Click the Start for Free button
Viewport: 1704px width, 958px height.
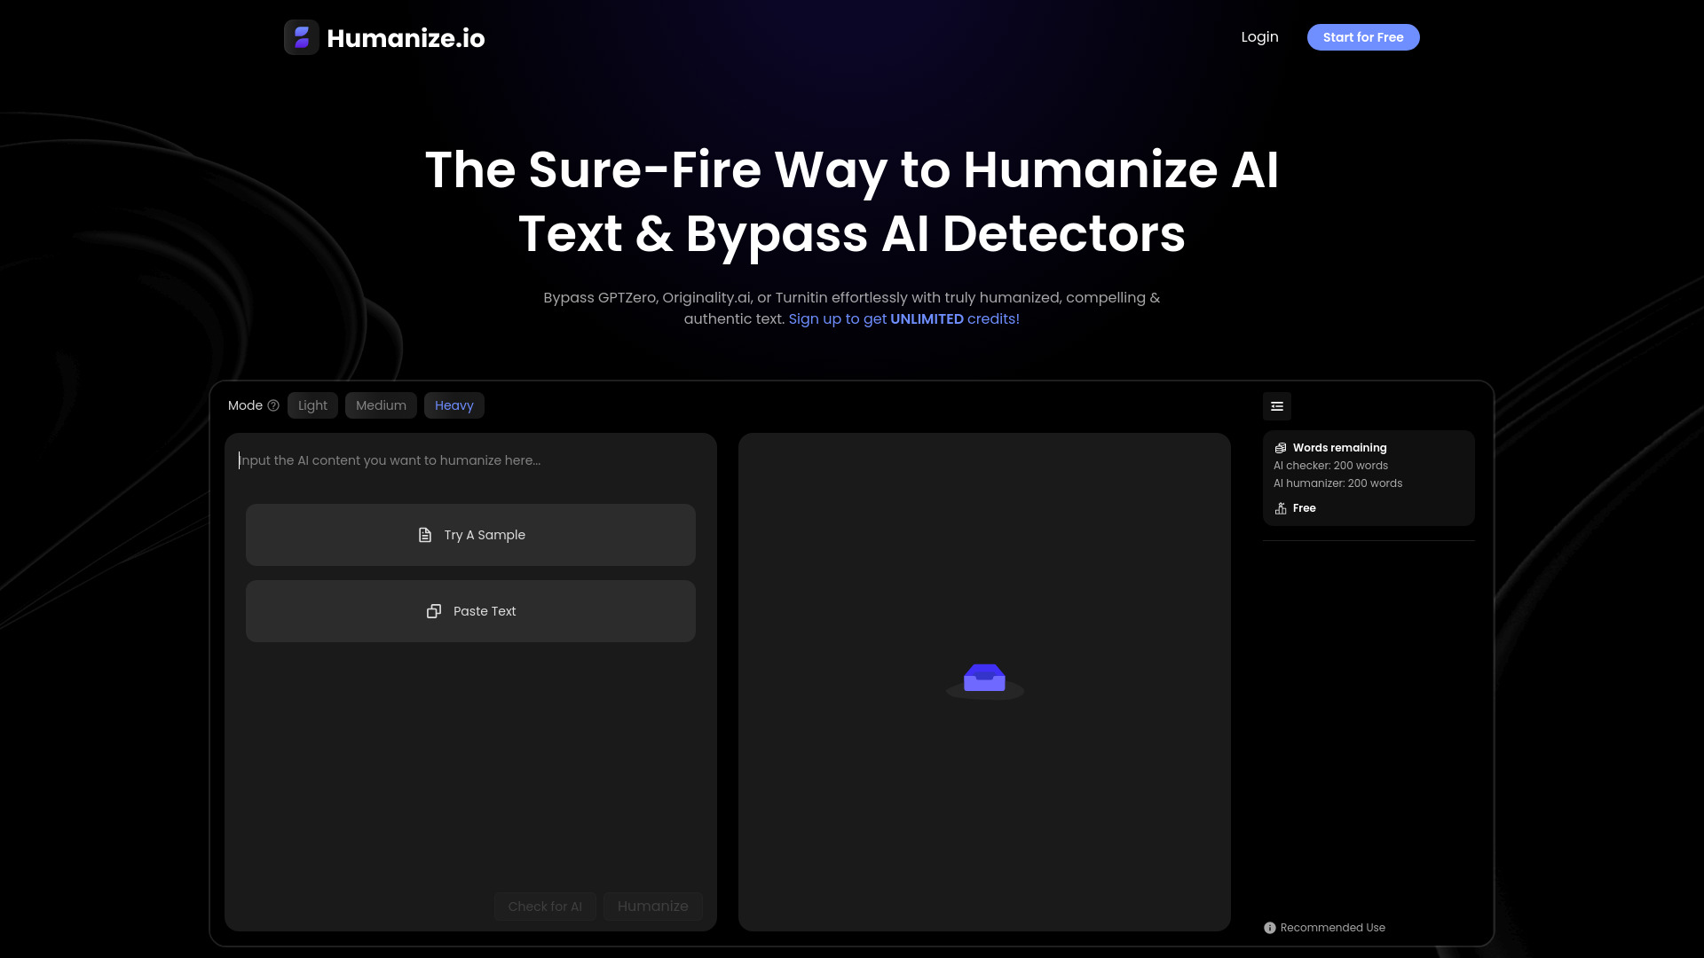pos(1363,37)
